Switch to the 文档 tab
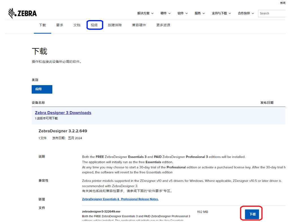Screen dimensions: 293x222 click(x=77, y=25)
